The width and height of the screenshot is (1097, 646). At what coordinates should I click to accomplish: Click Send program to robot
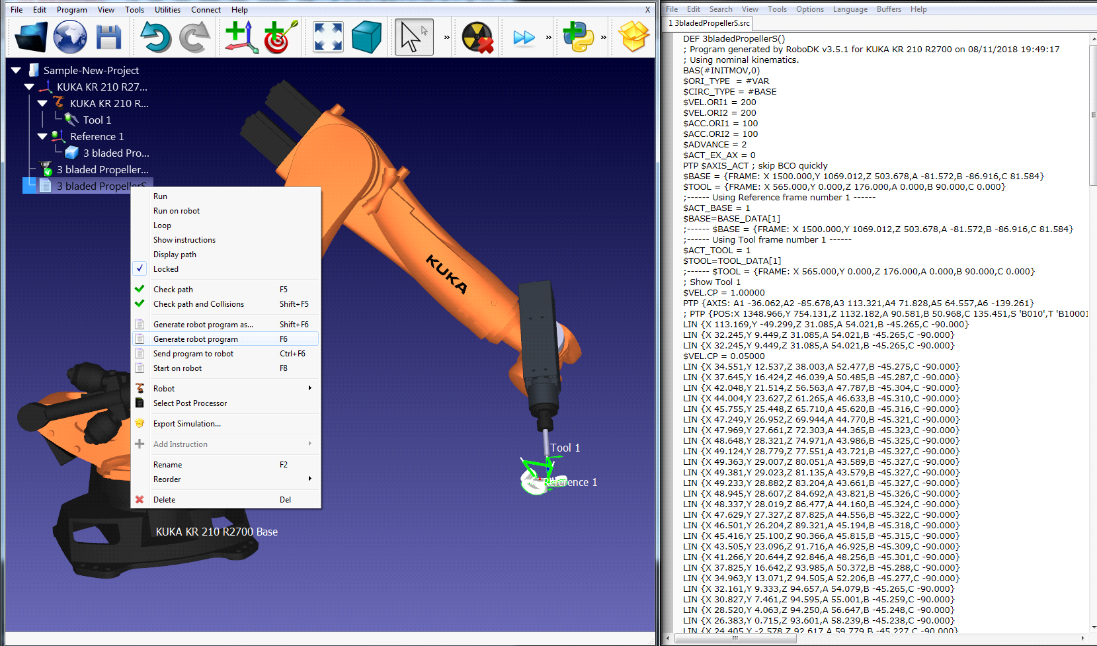click(x=193, y=353)
